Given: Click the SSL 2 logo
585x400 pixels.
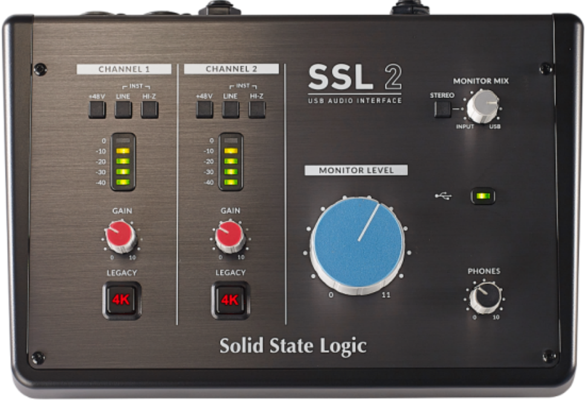Looking at the screenshot, I should coord(355,77).
